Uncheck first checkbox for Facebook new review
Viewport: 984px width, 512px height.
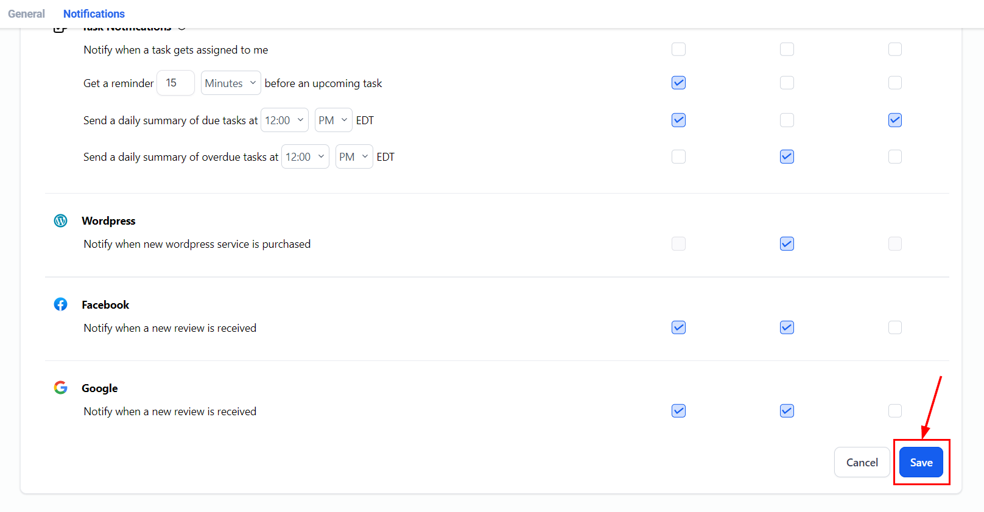point(678,328)
